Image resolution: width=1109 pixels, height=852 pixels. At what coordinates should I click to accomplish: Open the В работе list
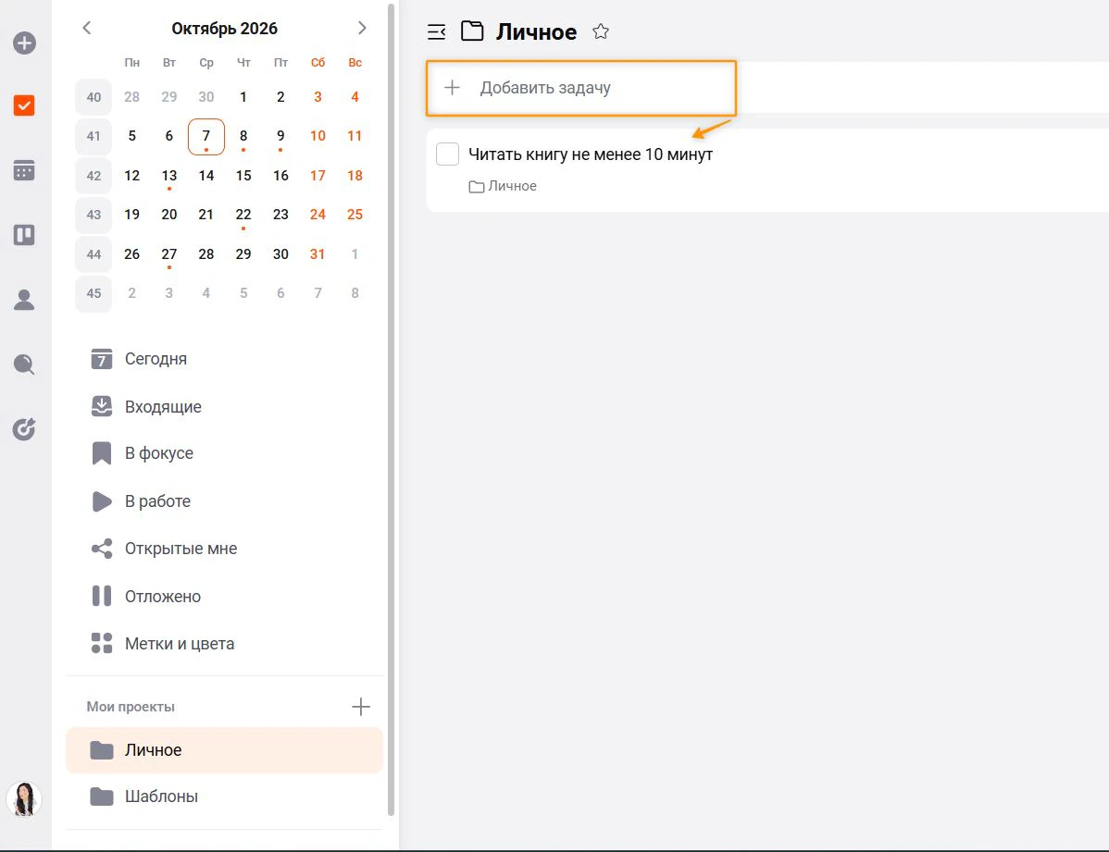tap(224, 501)
